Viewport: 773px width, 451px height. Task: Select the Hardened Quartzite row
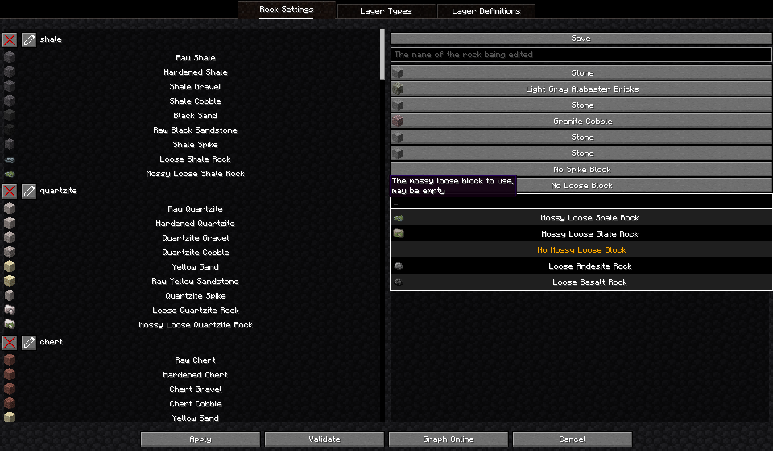(x=196, y=223)
